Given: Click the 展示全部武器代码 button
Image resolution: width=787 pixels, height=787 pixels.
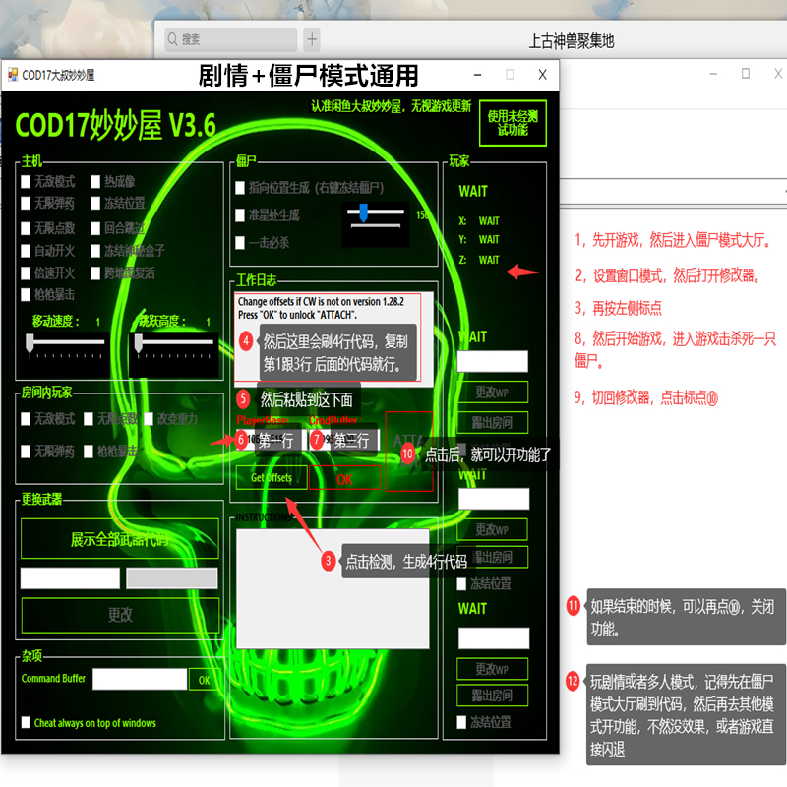Looking at the screenshot, I should (x=119, y=539).
